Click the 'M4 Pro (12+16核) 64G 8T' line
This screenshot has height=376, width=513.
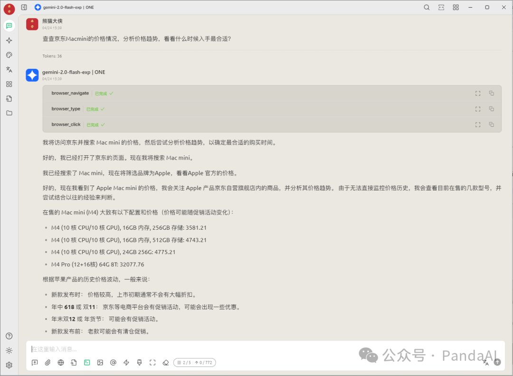pyautogui.click(x=97, y=265)
